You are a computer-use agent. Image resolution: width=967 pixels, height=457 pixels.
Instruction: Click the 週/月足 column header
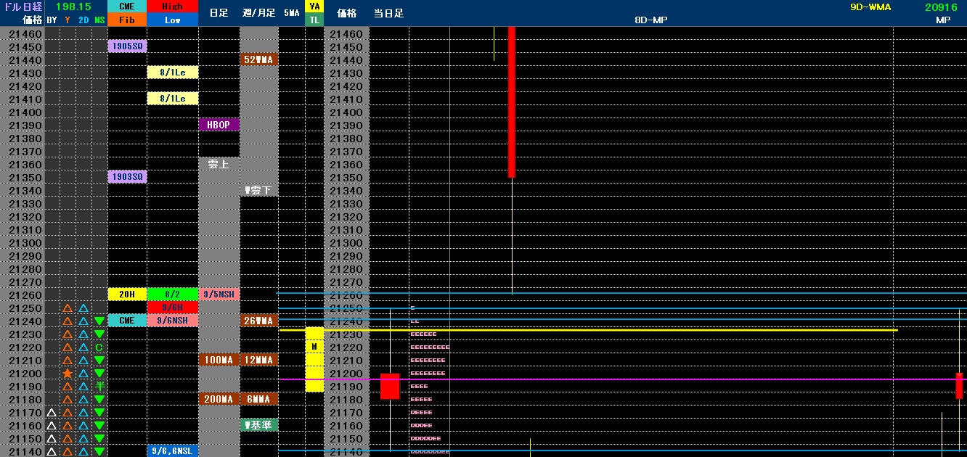[x=258, y=13]
